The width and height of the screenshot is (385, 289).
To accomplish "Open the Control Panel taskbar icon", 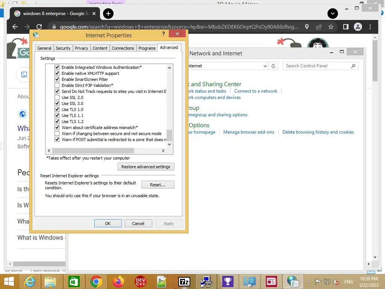I will pos(250,281).
